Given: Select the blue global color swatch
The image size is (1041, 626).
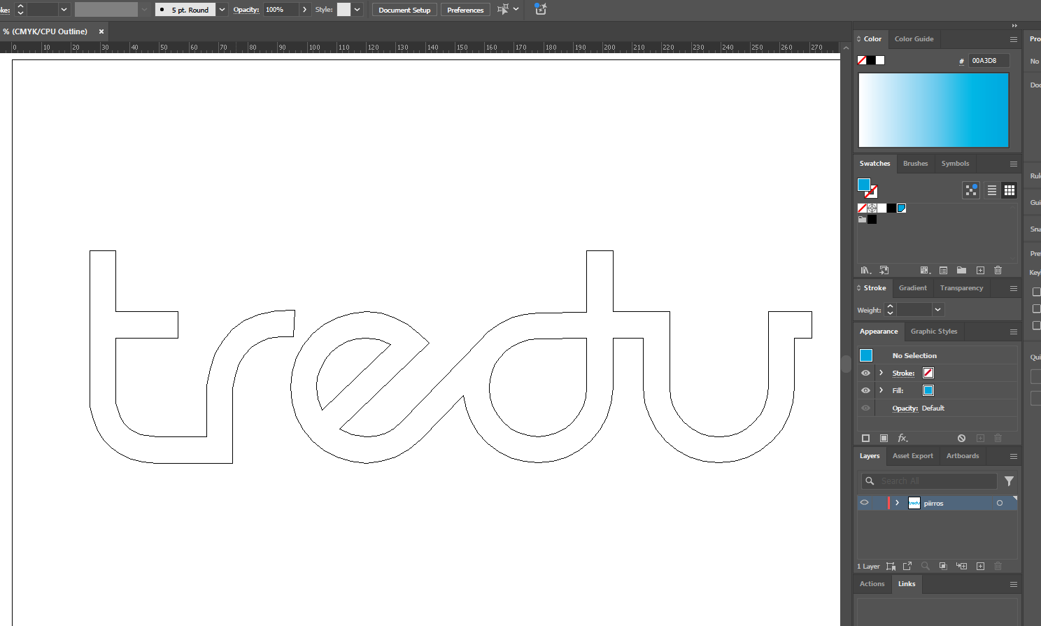Looking at the screenshot, I should pos(901,208).
